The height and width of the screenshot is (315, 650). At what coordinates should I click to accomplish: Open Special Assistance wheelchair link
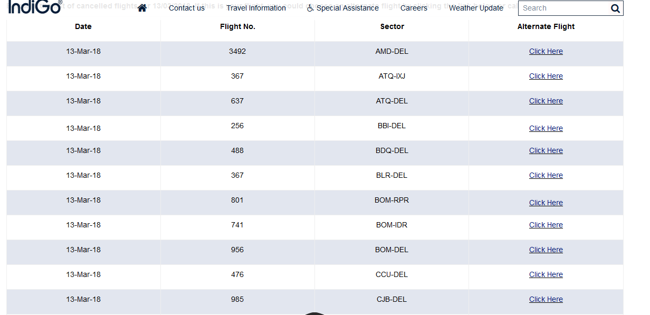click(x=343, y=8)
